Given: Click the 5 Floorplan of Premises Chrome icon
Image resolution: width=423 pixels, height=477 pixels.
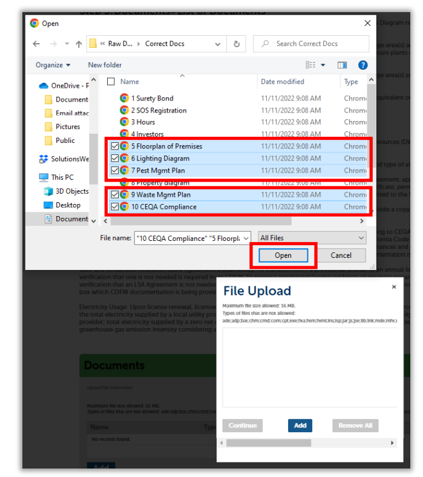Looking at the screenshot, I should point(124,146).
